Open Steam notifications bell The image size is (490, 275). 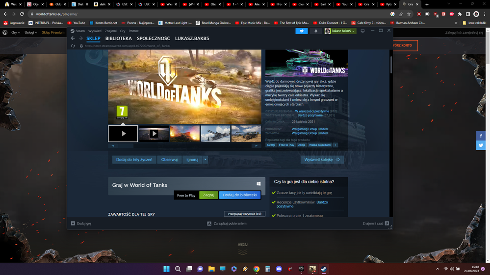315,31
